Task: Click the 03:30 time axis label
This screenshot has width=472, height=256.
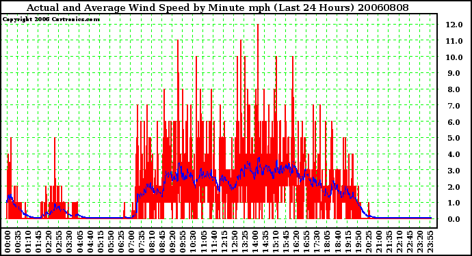Action: (69, 242)
